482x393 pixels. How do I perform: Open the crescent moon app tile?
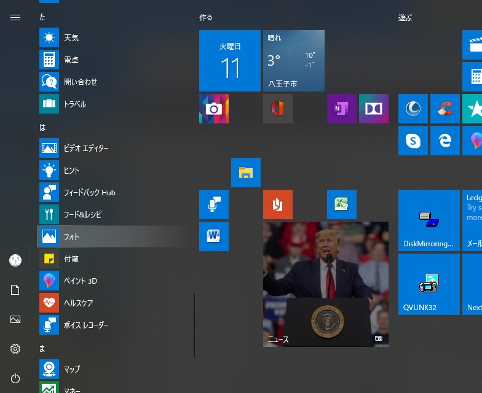413,109
